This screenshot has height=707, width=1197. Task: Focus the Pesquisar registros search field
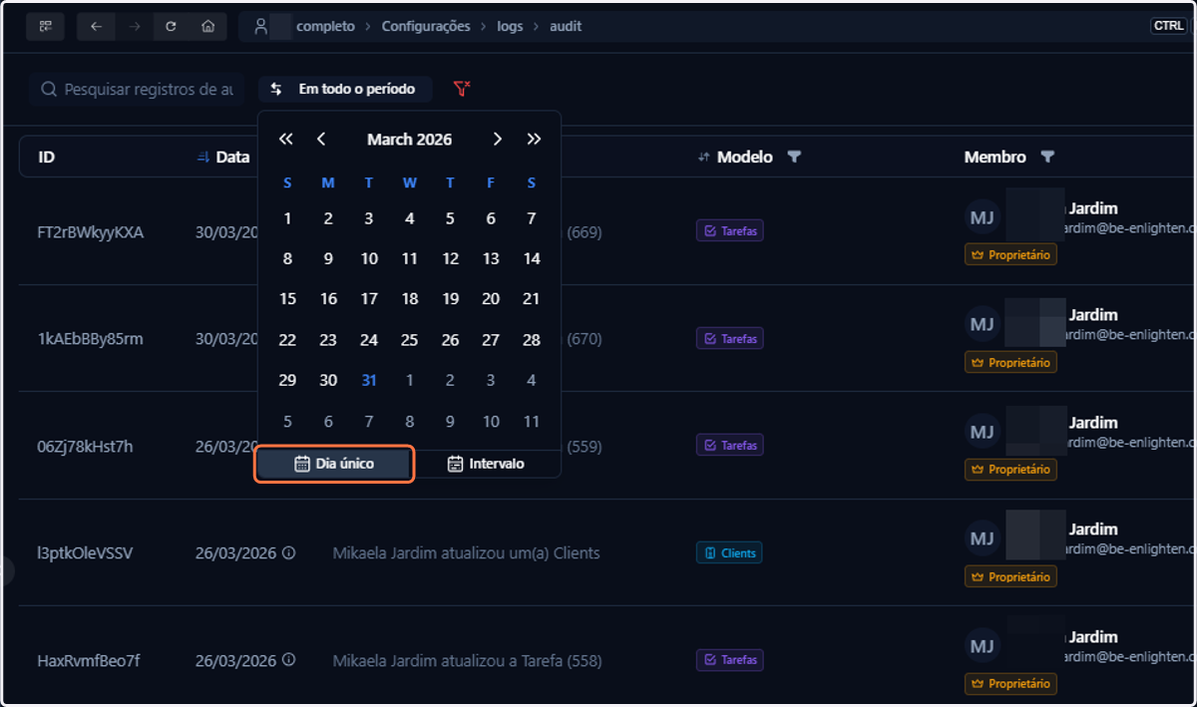point(136,89)
